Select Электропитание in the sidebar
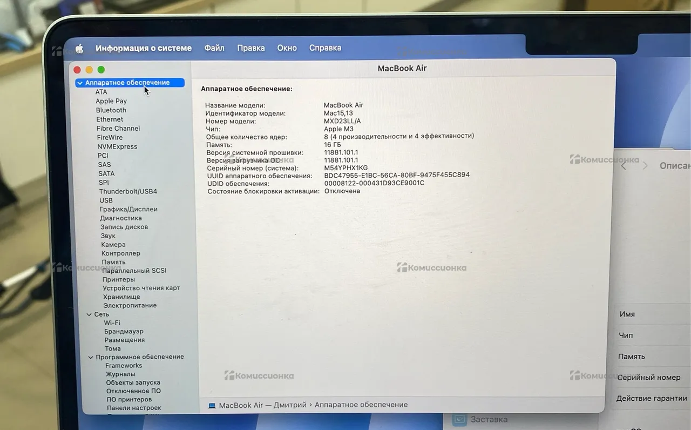The width and height of the screenshot is (691, 430). click(x=130, y=305)
